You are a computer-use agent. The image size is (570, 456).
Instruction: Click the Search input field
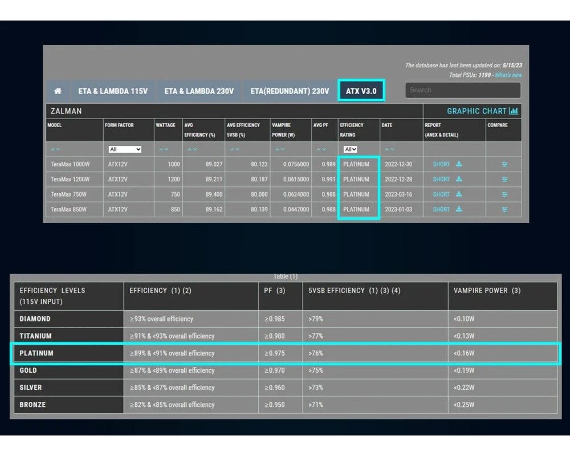462,90
